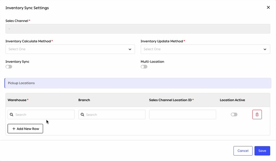Cancel the inventory sync settings

pos(243,151)
